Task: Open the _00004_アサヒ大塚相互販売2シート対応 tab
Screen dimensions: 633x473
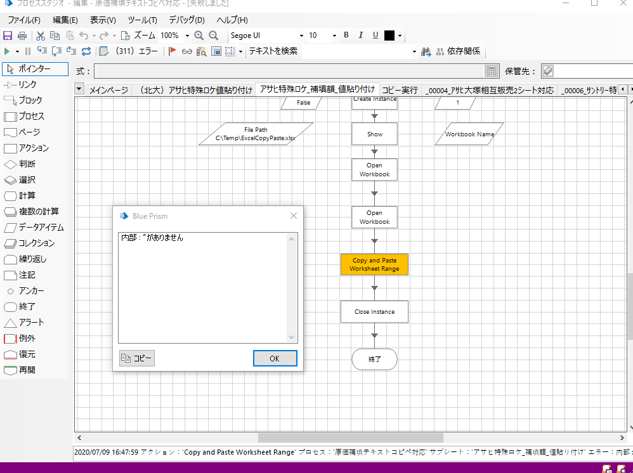Action: pyautogui.click(x=490, y=90)
